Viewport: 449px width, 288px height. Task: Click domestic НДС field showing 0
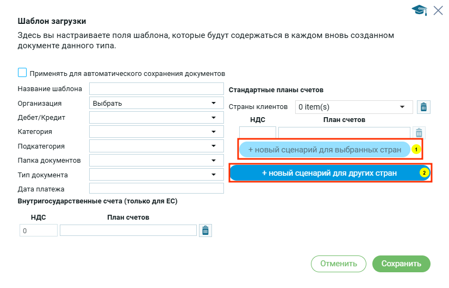coord(38,231)
